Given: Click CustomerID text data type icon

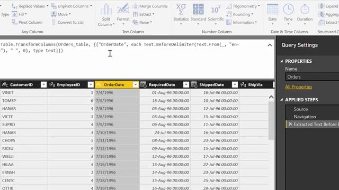Looking at the screenshot, I should [x=5, y=84].
